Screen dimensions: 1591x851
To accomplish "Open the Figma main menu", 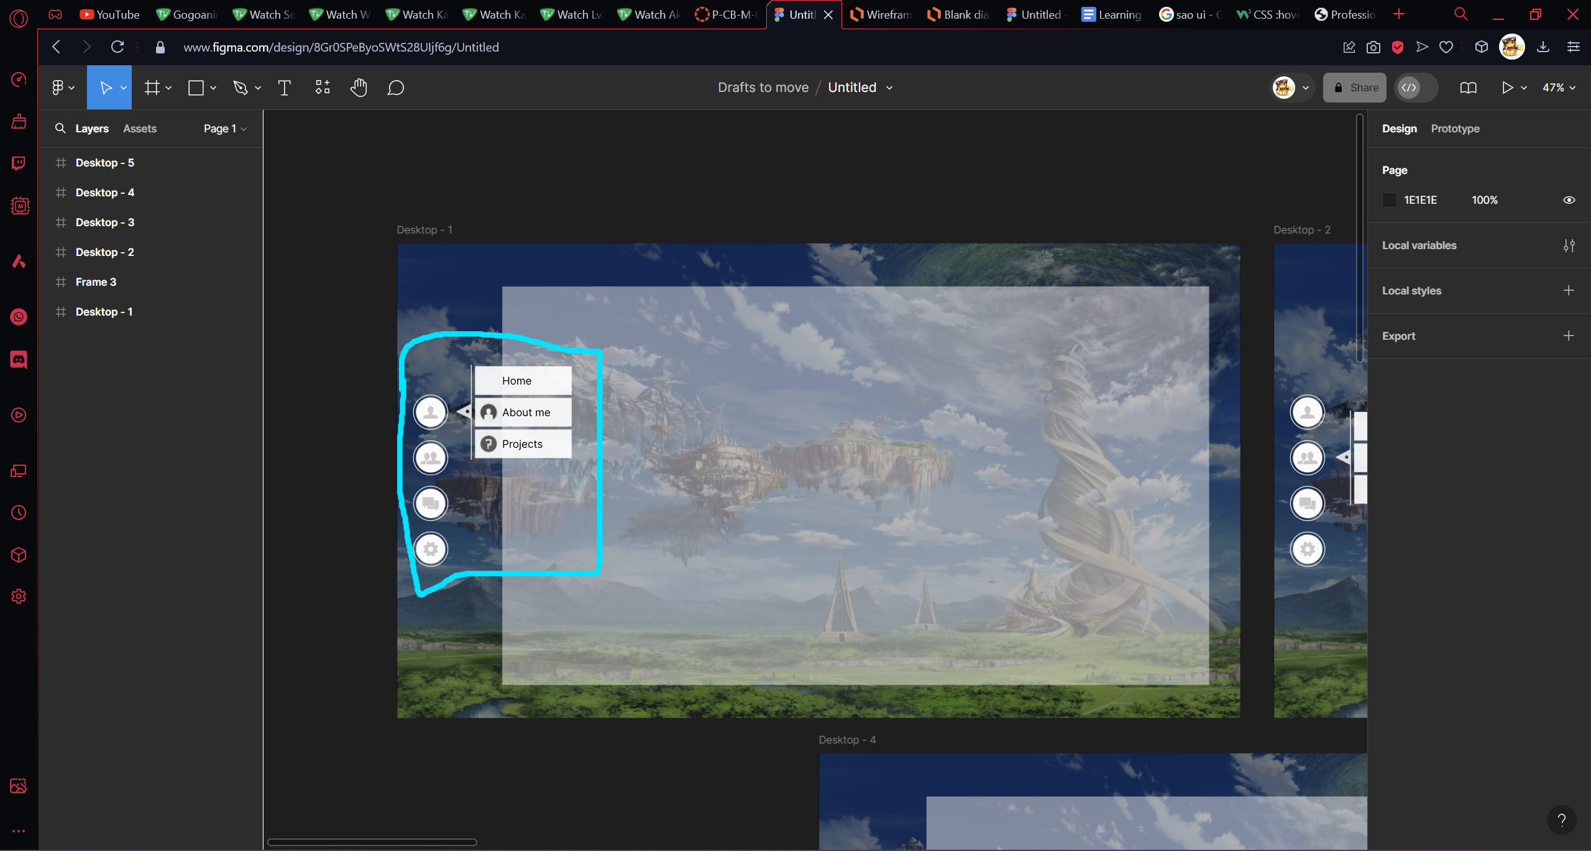I will (63, 88).
